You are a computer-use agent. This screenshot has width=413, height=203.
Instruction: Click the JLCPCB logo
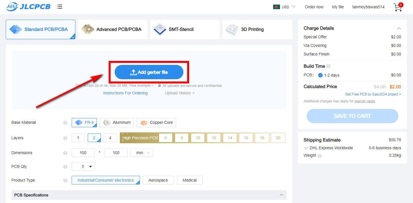pyautogui.click(x=28, y=7)
